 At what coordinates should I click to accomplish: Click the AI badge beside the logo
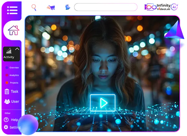(175, 7)
